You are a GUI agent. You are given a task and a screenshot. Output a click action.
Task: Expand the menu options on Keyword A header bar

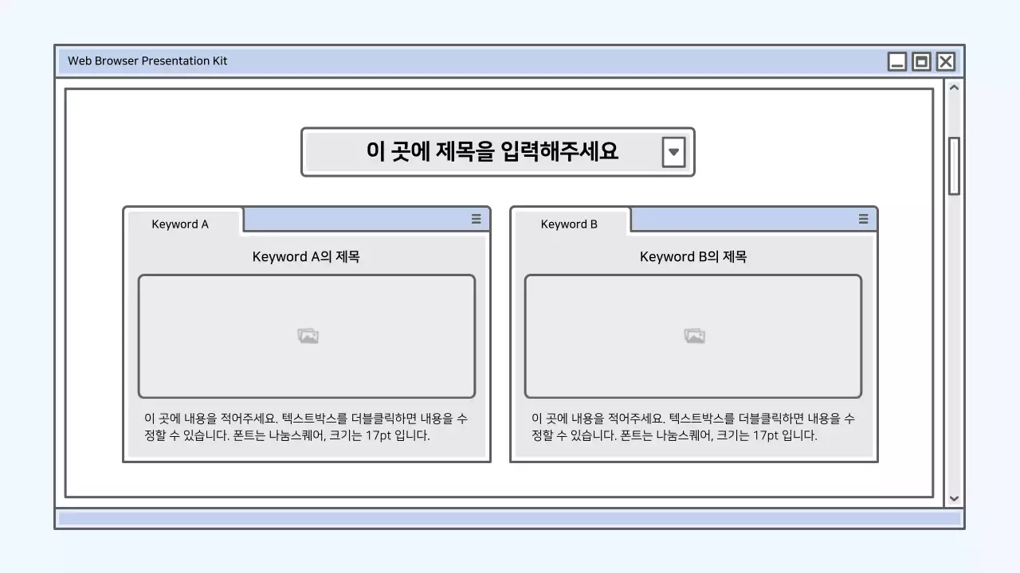click(x=476, y=219)
